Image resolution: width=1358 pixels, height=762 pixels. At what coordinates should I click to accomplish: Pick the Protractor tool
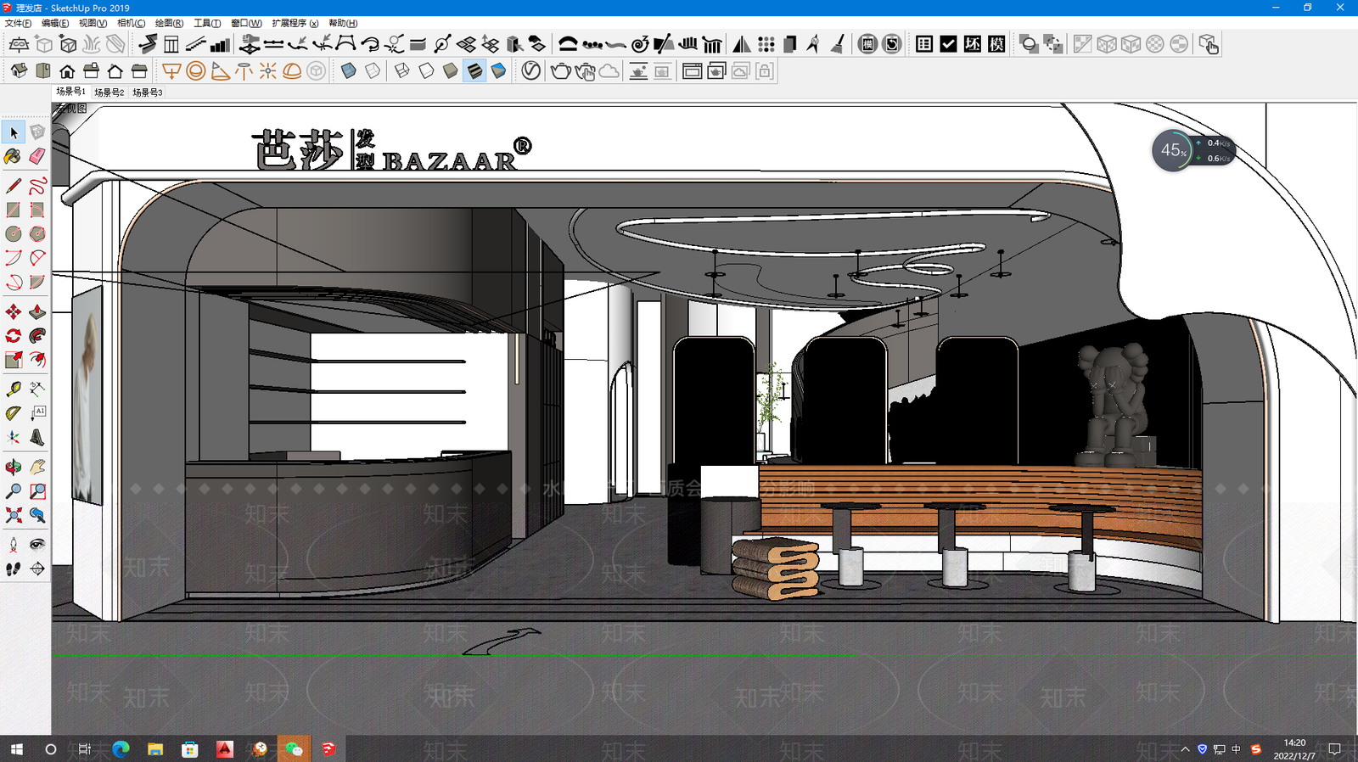tap(14, 413)
